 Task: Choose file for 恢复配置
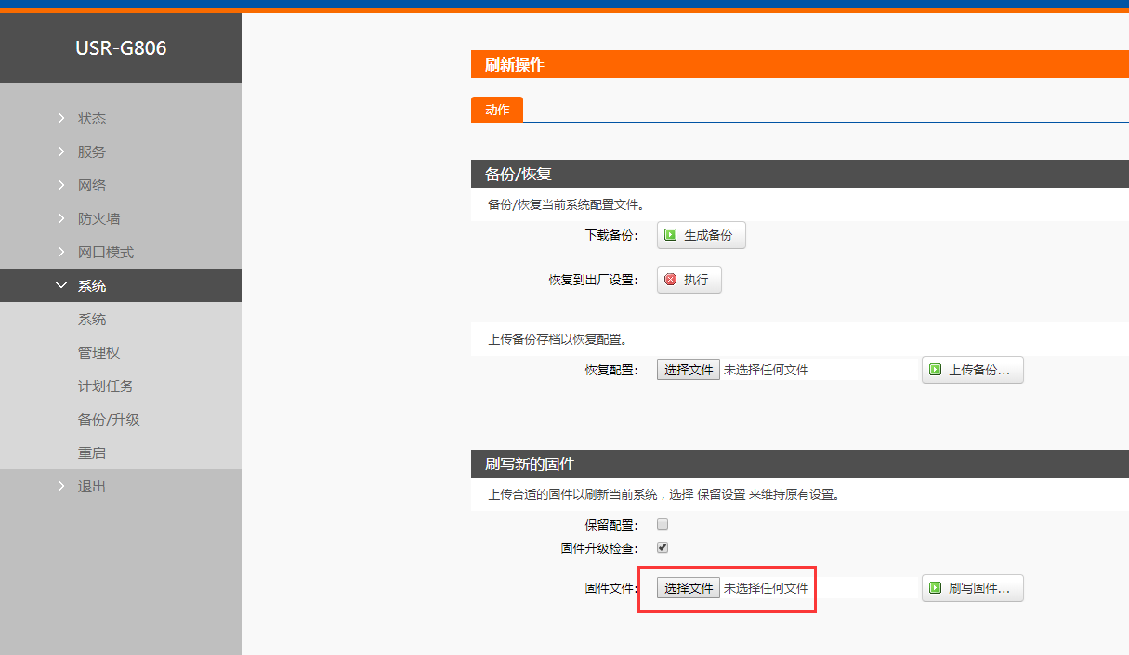click(689, 370)
